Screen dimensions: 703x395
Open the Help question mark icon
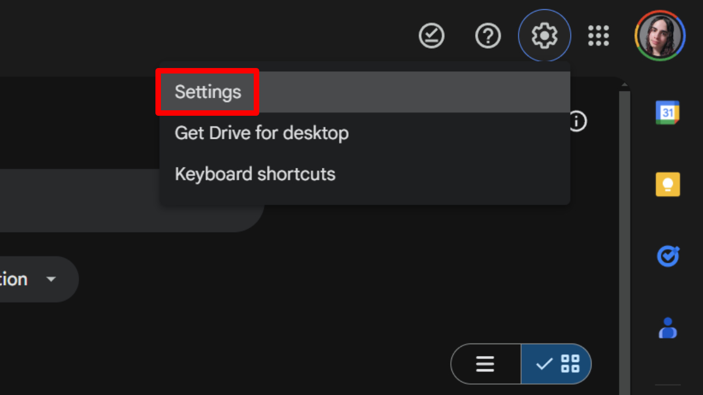(x=488, y=36)
